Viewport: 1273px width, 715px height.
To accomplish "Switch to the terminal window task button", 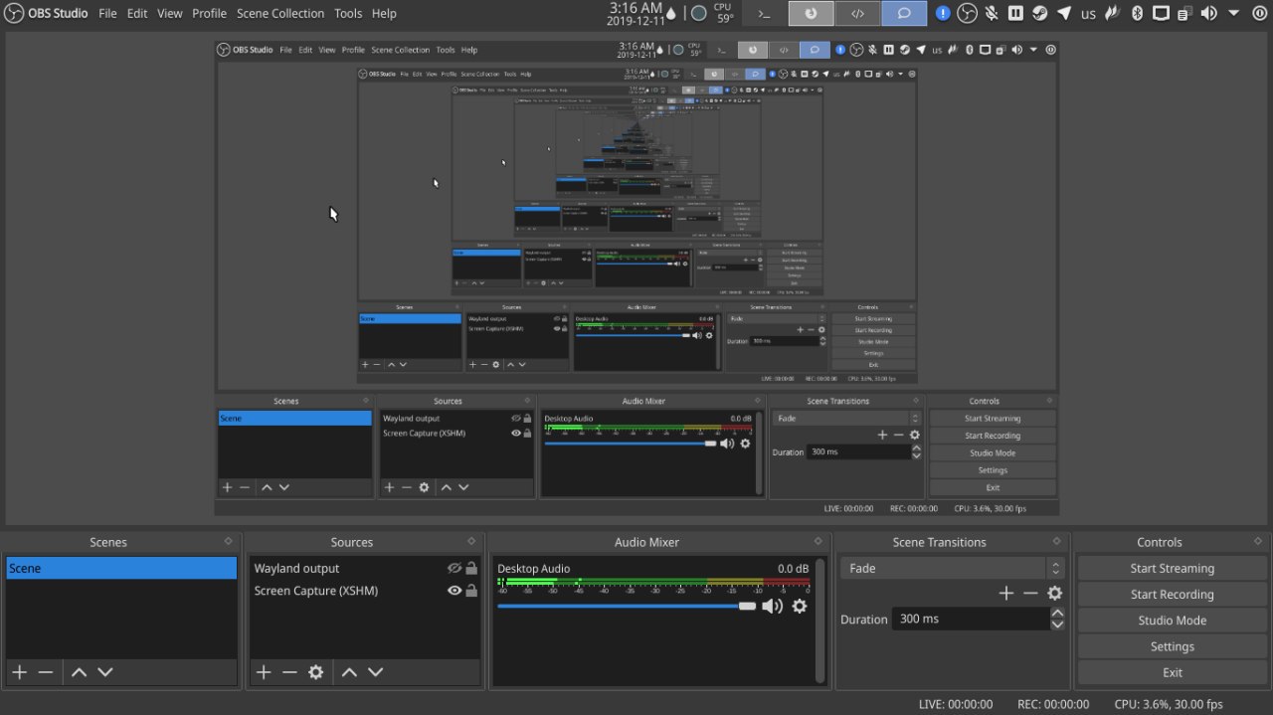I will [x=765, y=13].
